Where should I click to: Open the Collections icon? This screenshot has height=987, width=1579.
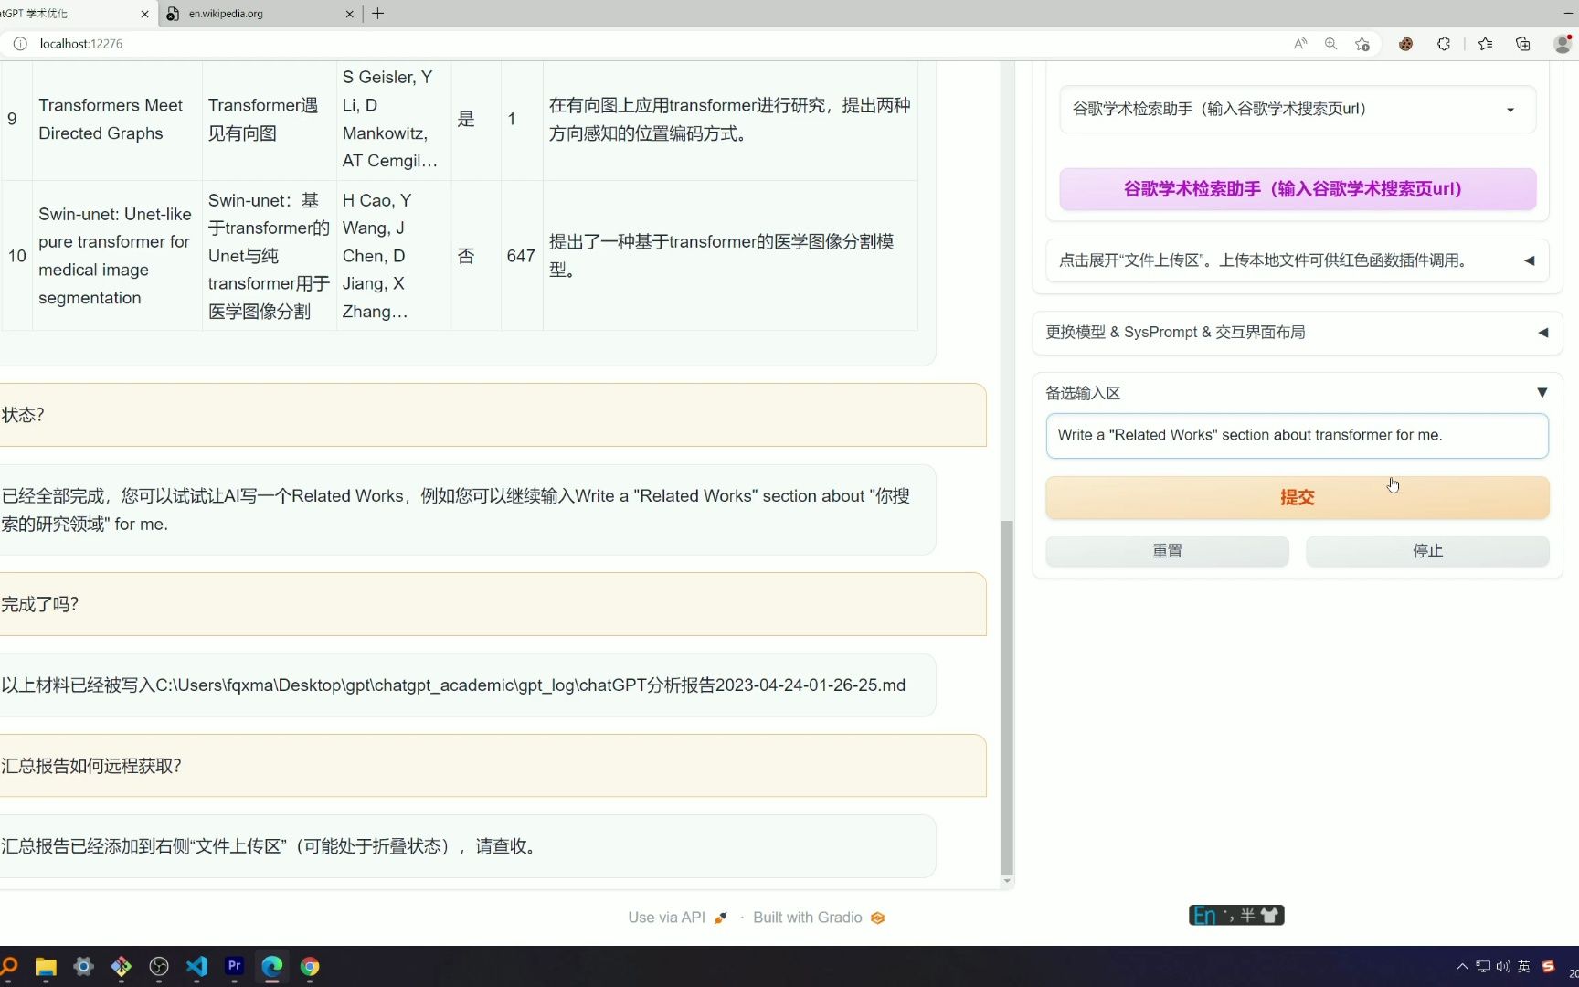1522,44
